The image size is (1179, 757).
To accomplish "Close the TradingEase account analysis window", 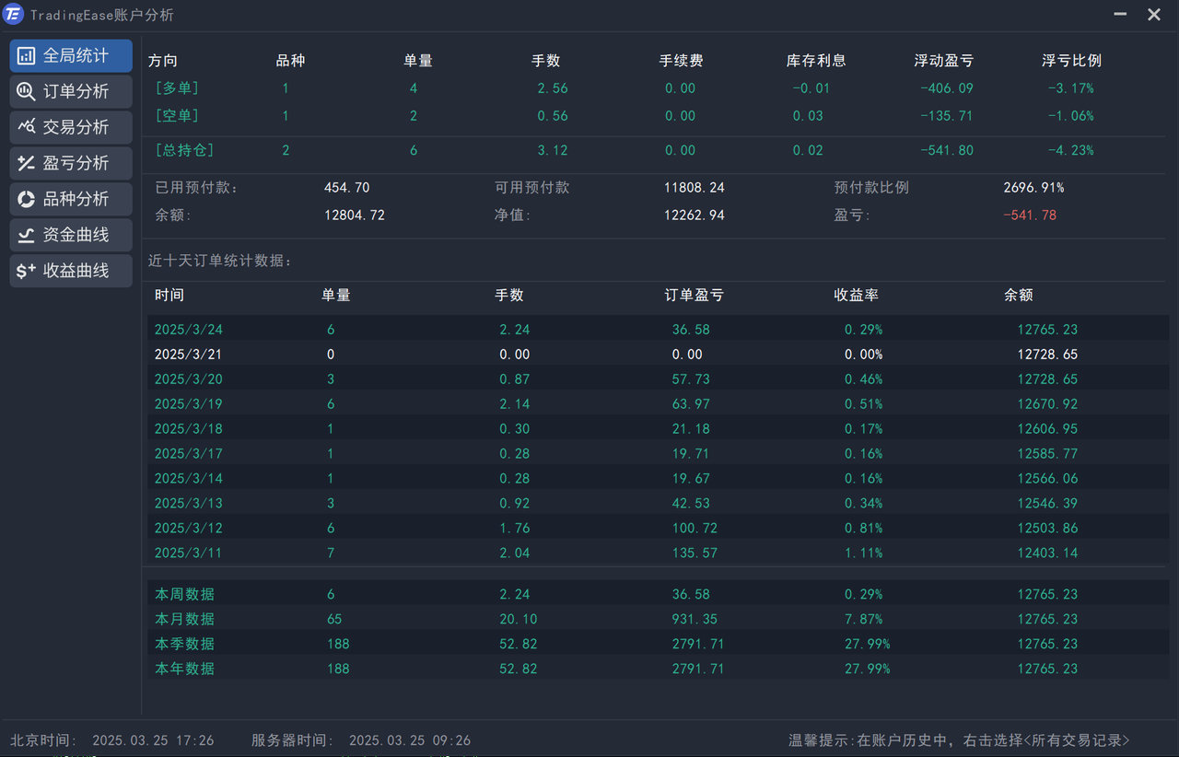I will click(x=1153, y=15).
